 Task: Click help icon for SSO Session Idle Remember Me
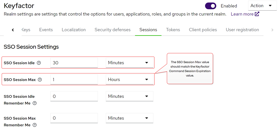pyautogui.click(x=34, y=103)
